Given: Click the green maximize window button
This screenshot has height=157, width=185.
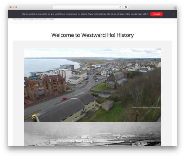Looking at the screenshot, I should [x=16, y=7].
